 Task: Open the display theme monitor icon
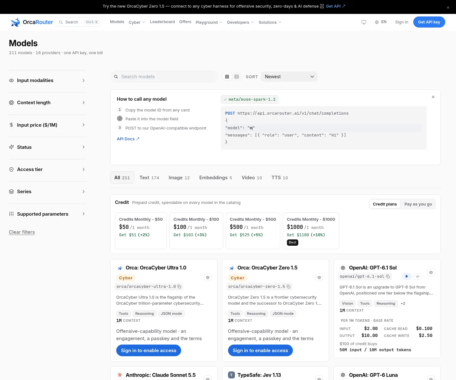coord(364,22)
